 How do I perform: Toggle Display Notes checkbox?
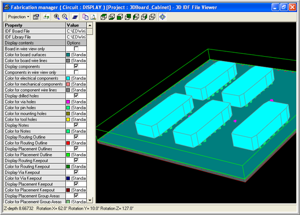pyautogui.click(x=76, y=125)
